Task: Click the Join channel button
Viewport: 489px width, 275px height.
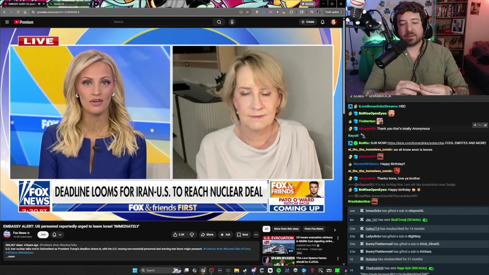Action: coord(43,235)
